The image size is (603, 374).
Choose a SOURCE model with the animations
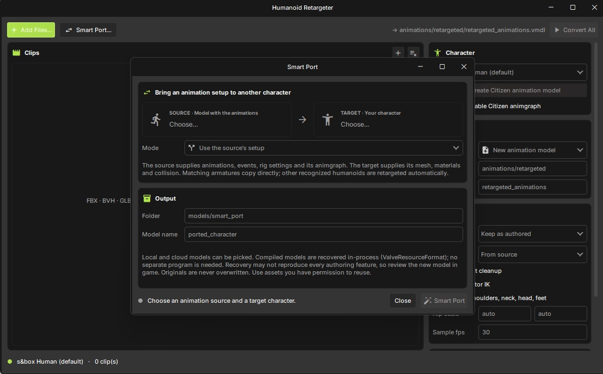pyautogui.click(x=217, y=120)
